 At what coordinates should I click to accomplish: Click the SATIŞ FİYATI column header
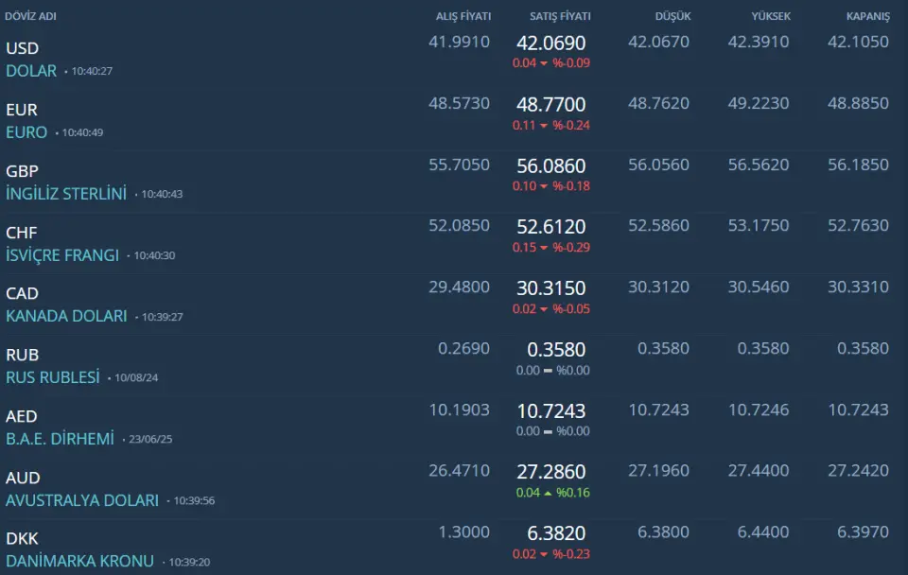[x=560, y=16]
